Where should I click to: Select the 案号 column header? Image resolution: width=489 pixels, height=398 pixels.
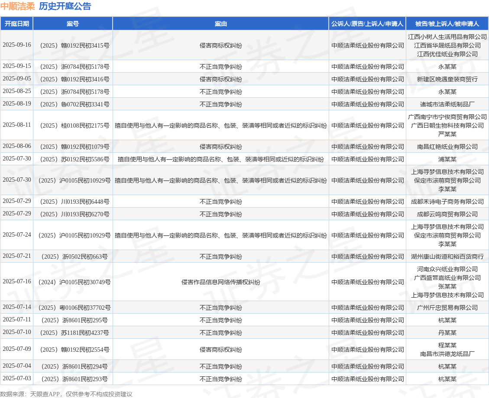(x=73, y=24)
